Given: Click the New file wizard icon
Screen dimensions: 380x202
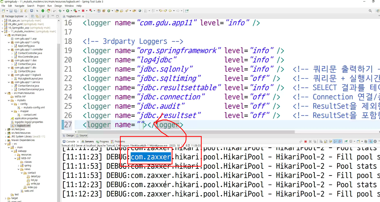Looking at the screenshot, I should pyautogui.click(x=3, y=11).
